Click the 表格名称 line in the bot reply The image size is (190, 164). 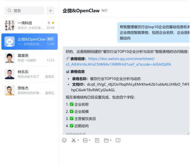coord(107,79)
